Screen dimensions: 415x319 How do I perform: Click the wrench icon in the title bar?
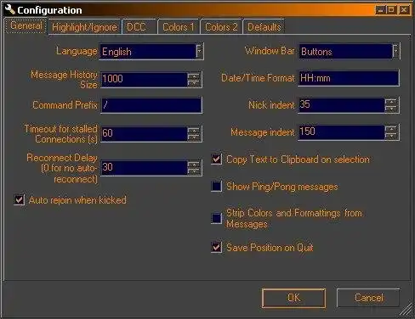(10, 9)
